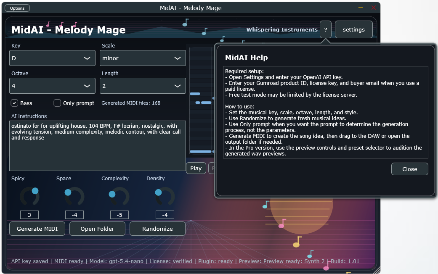Click Open Folder button
This screenshot has width=438, height=274.
tap(97, 229)
